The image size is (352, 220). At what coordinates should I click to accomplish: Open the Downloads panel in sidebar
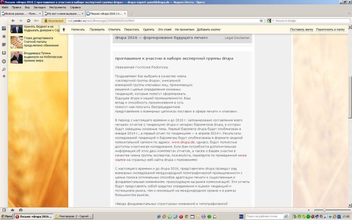[x=4, y=53]
